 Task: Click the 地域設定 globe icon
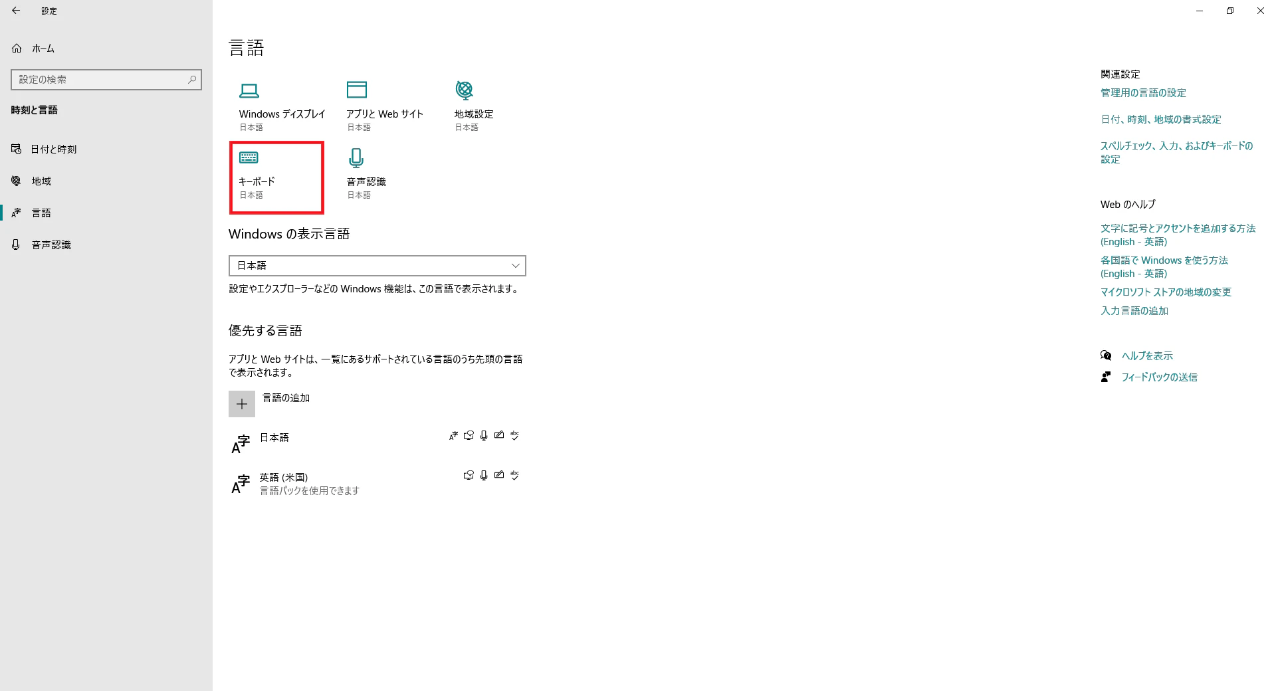[x=465, y=89]
